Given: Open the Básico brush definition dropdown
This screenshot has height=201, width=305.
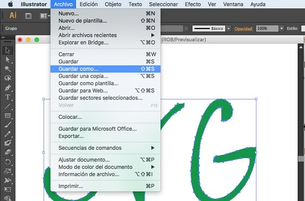Looking at the screenshot, I should click(229, 29).
